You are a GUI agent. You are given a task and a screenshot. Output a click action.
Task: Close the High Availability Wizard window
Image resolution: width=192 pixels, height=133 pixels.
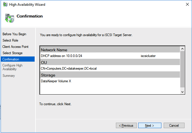(185, 5)
